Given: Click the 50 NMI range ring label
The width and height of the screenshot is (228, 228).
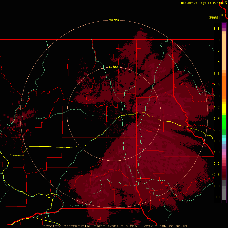Looking at the screenshot, I should (x=114, y=67).
